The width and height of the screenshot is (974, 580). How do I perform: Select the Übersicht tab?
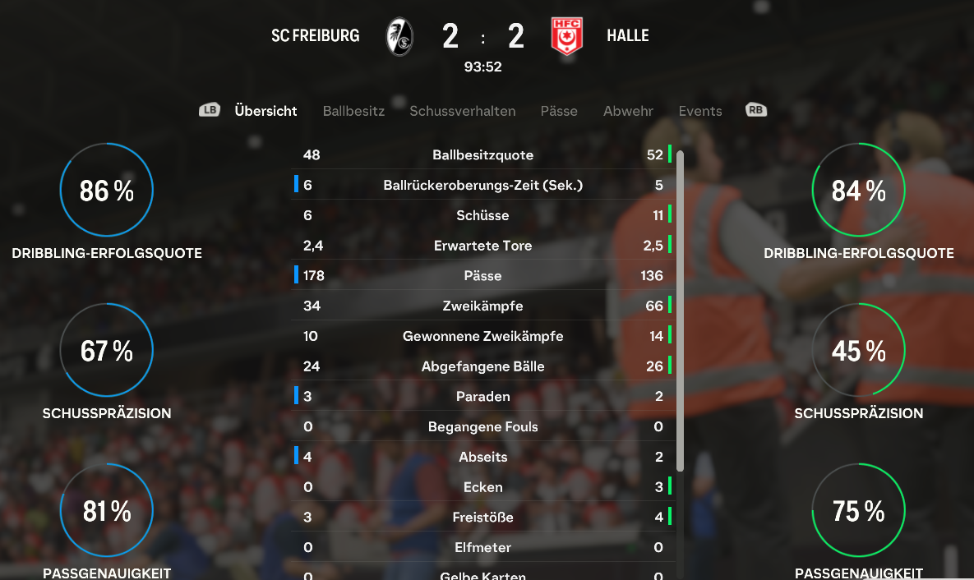[265, 111]
